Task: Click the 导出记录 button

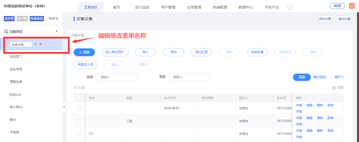Action: point(201,52)
